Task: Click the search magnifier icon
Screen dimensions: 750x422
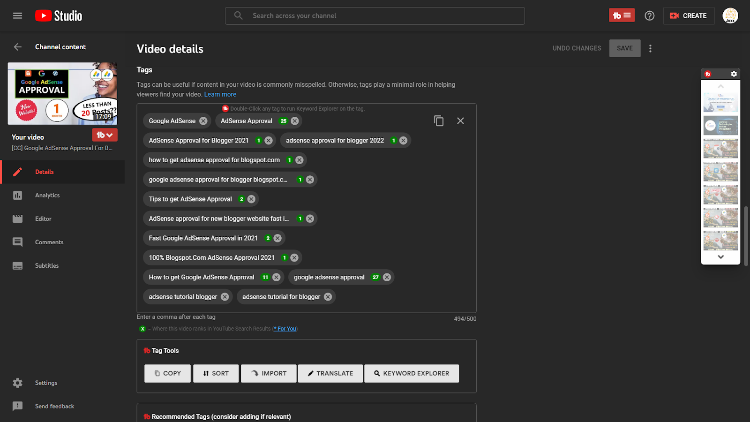Action: 238,15
